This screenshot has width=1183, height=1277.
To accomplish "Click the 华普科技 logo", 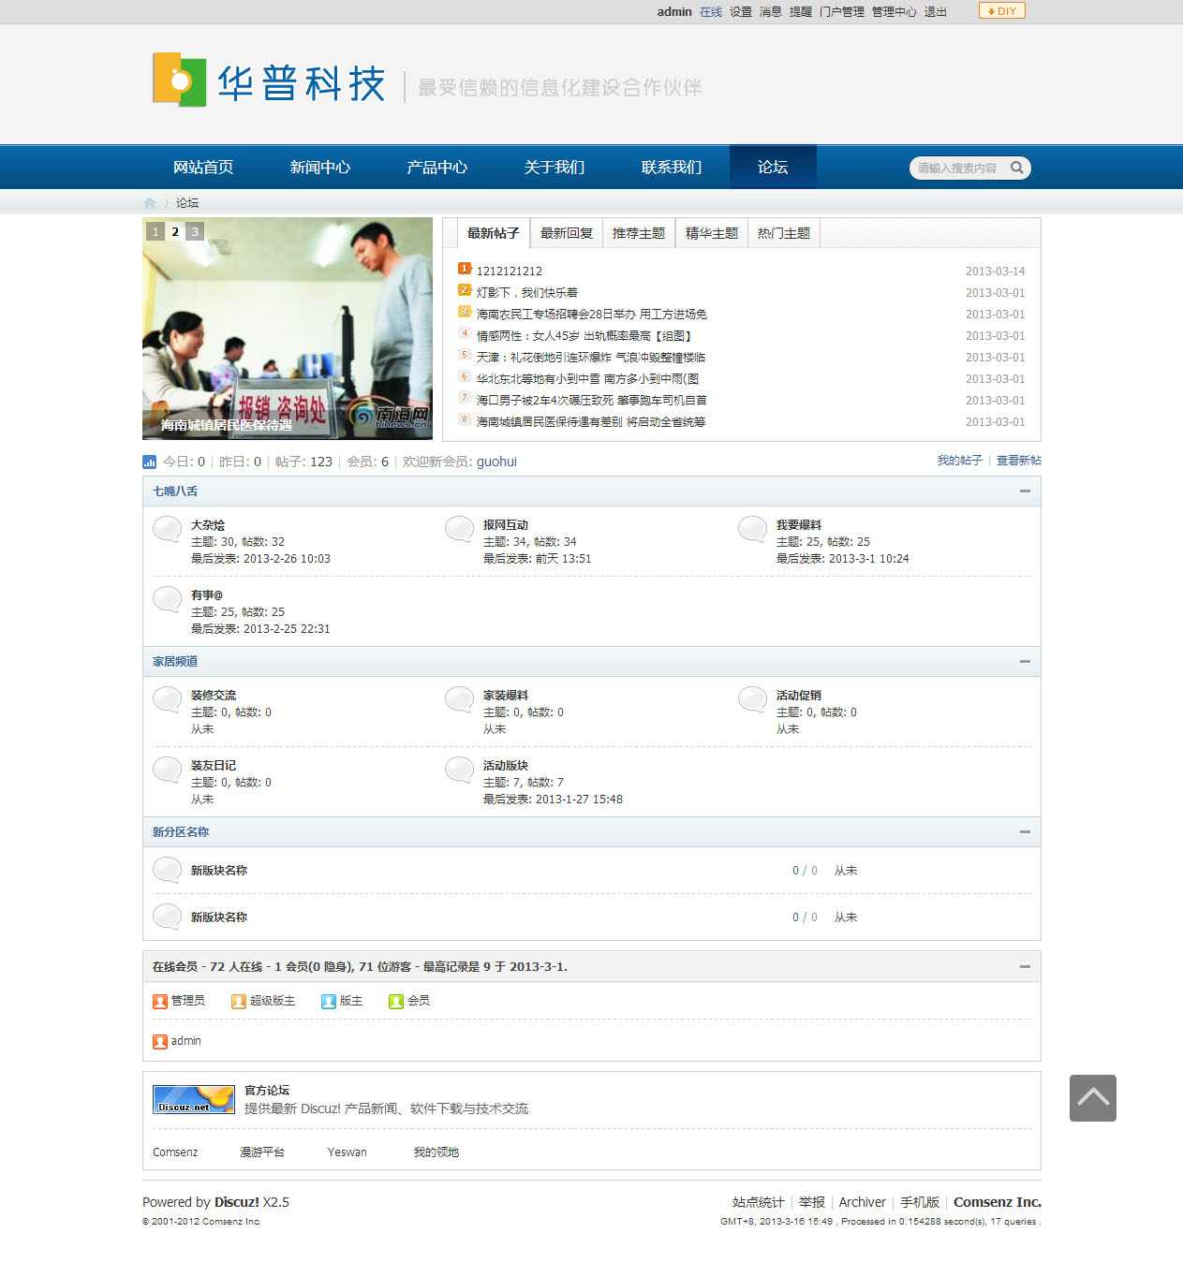I will click(x=270, y=82).
